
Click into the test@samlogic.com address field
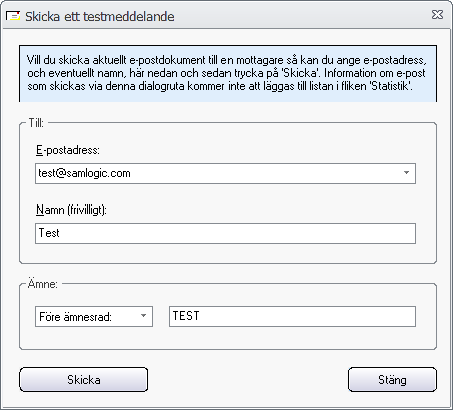[225, 174]
